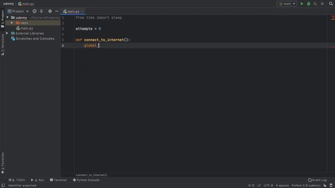
Task: Click connect_to_internet() breadcrumb below editor
Action: click(x=92, y=175)
